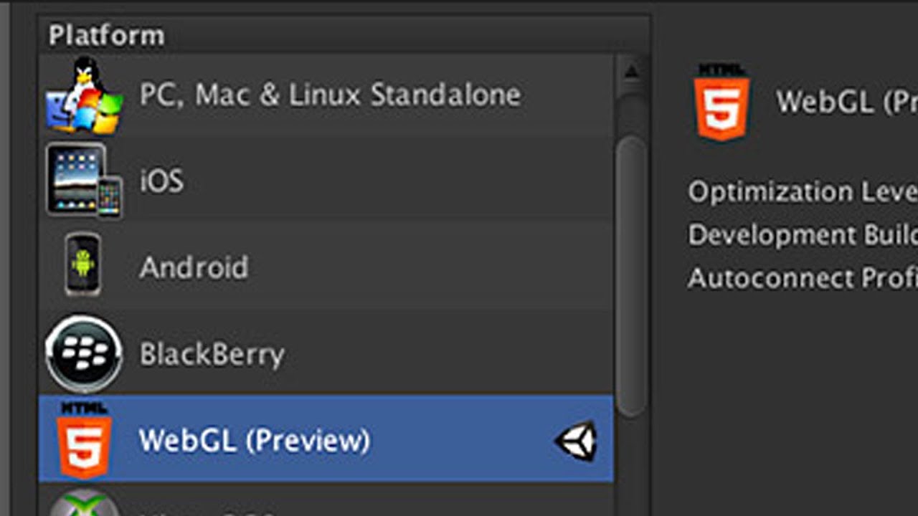918x516 pixels.
Task: Click the PC, Mac & Linux Standalone platform icon
Action: (x=84, y=95)
